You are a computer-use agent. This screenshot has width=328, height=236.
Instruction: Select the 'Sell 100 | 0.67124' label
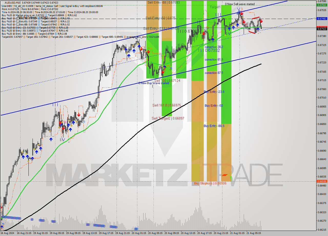(x=167, y=81)
